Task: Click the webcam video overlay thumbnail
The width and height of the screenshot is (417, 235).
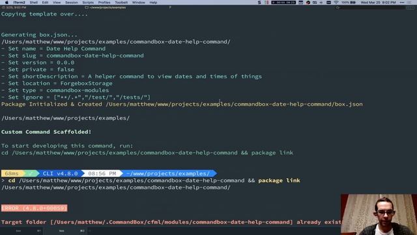Action: pyautogui.click(x=379, y=215)
